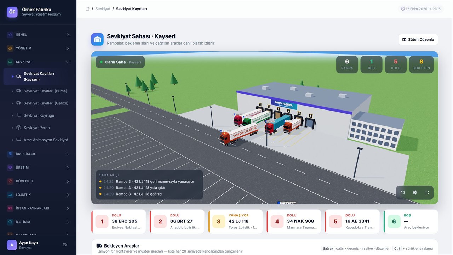
Task: Open scene settings via the gear icon
Action: [x=415, y=193]
